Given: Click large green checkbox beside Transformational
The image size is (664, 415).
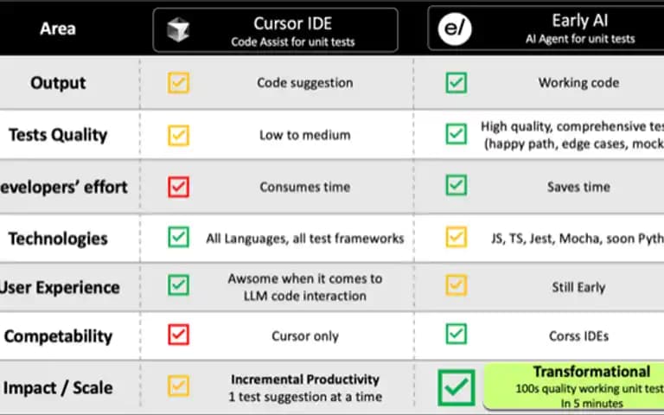Looking at the screenshot, I should [x=456, y=387].
